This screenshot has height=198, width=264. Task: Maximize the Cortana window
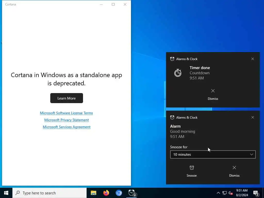point(113,4)
